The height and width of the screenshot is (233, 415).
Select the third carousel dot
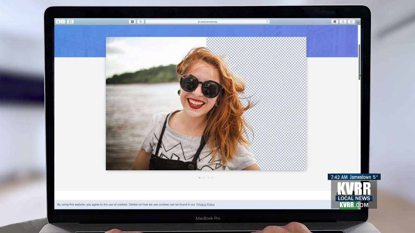pyautogui.click(x=208, y=178)
